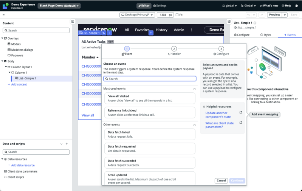The image size is (302, 191).
Task: Click step 3 Configure circle
Action: click(x=221, y=49)
